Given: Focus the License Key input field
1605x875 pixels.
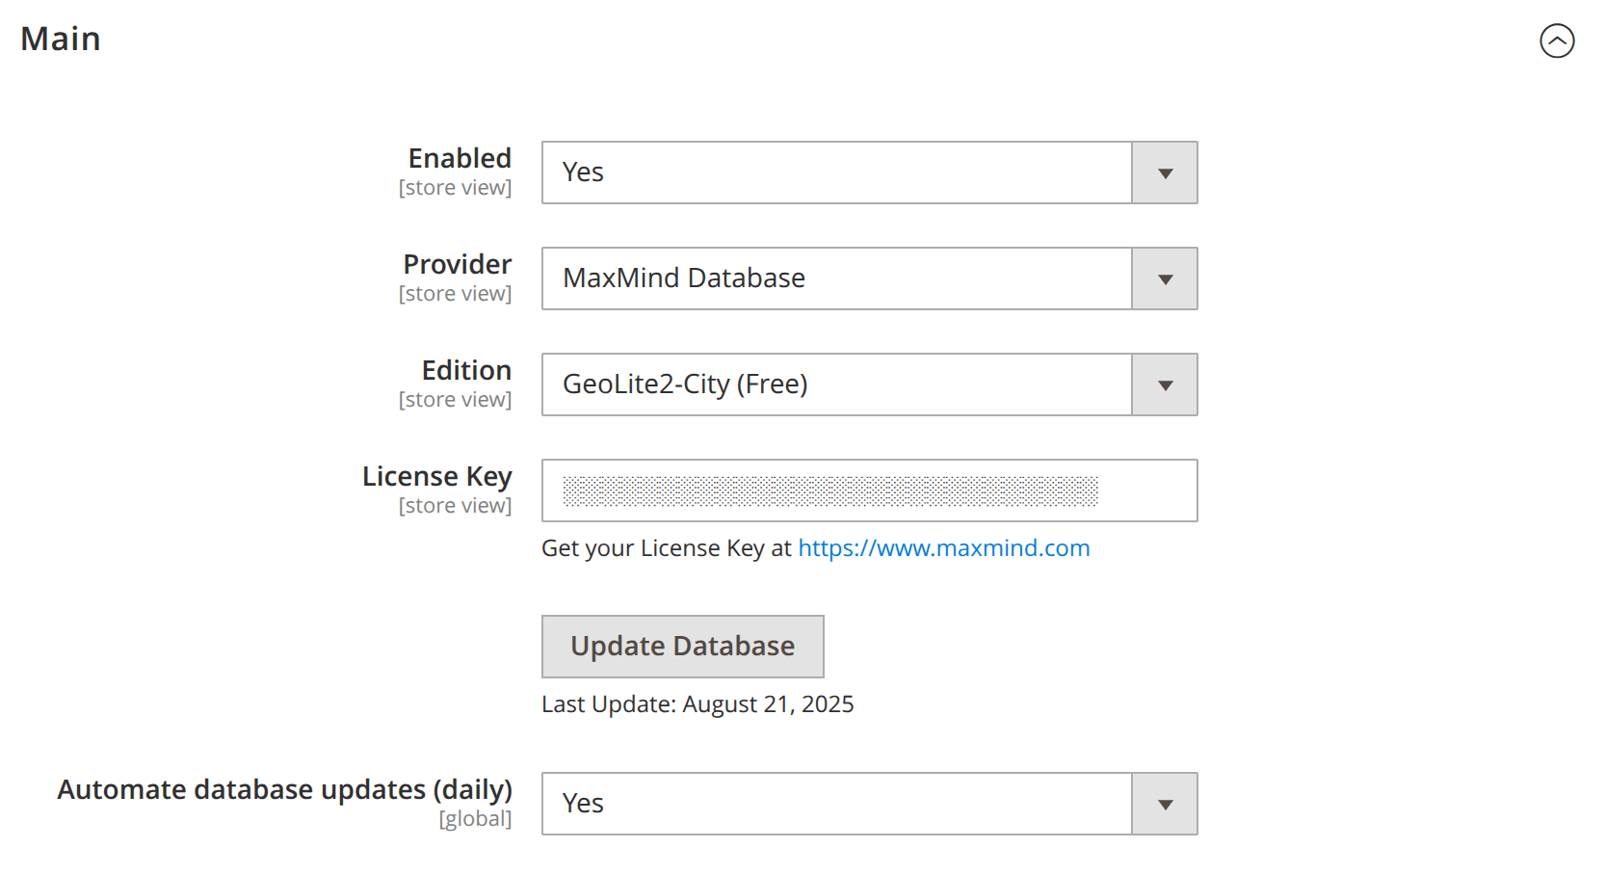Looking at the screenshot, I should point(869,491).
